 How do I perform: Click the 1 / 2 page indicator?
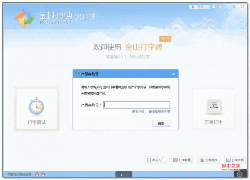tap(124, 175)
